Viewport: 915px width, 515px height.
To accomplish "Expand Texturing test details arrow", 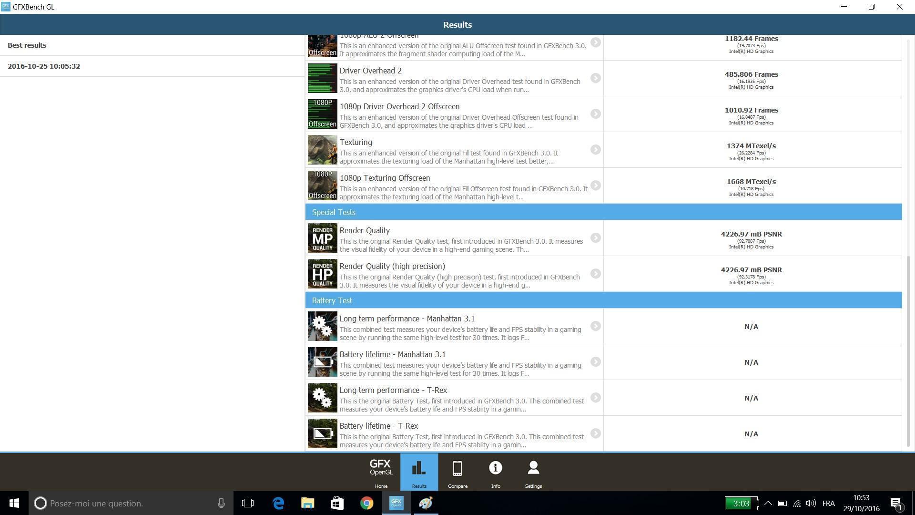I will point(595,150).
